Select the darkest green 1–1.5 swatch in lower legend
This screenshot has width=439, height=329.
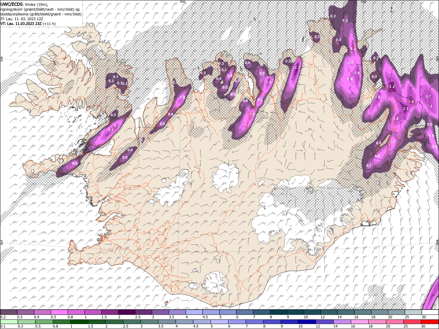[79, 322]
